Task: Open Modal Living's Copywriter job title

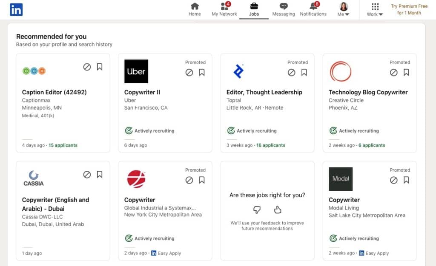Action: [x=344, y=200]
